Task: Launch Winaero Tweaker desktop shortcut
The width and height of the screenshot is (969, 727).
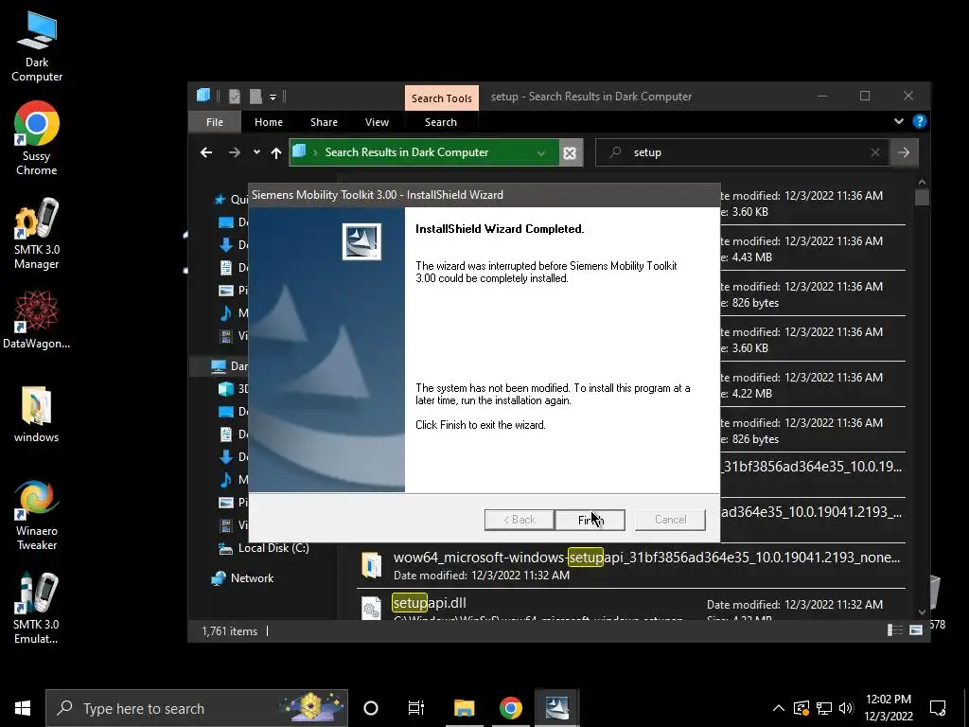Action: (x=37, y=515)
